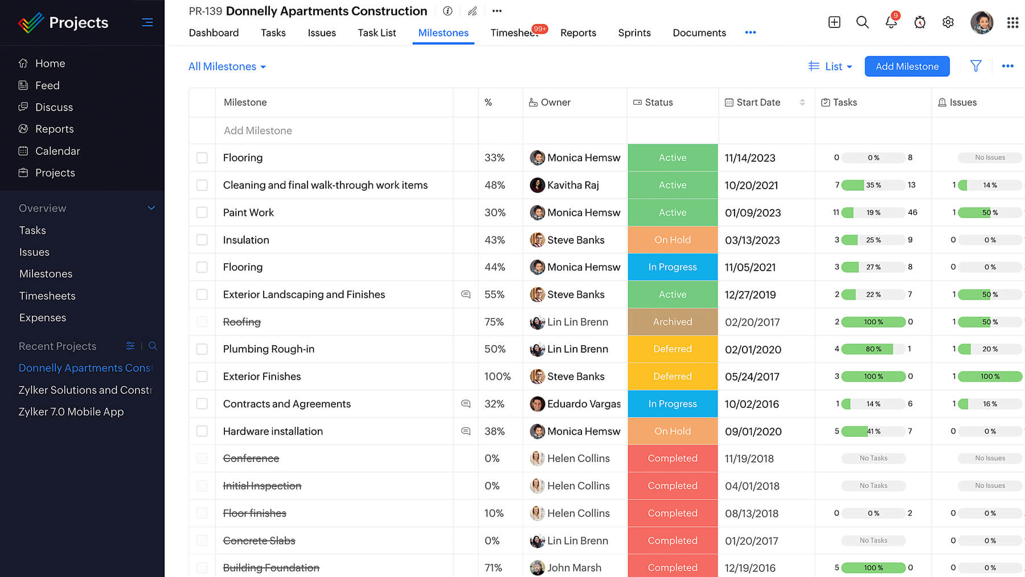Collapse the Overview section chevron
Image resolution: width=1025 pixels, height=577 pixels.
coord(151,208)
